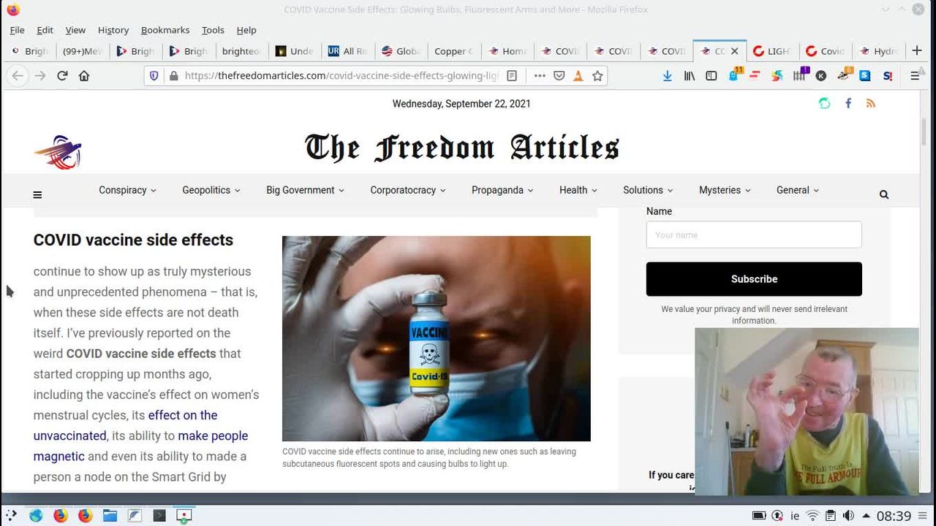Toggle Reader View in the address bar

(x=512, y=76)
